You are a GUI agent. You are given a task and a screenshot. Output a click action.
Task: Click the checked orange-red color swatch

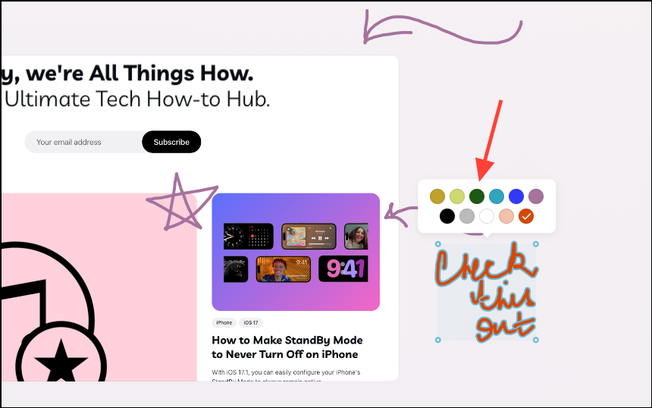[x=526, y=216]
